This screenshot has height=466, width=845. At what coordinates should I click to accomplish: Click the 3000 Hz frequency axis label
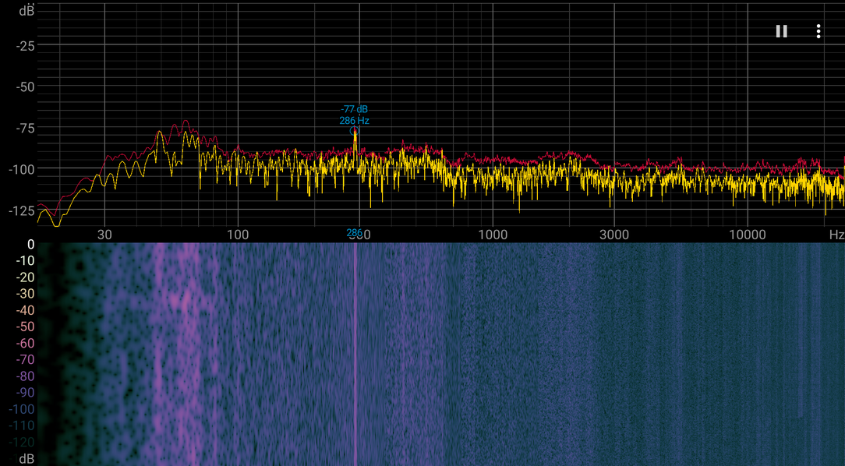pos(614,235)
